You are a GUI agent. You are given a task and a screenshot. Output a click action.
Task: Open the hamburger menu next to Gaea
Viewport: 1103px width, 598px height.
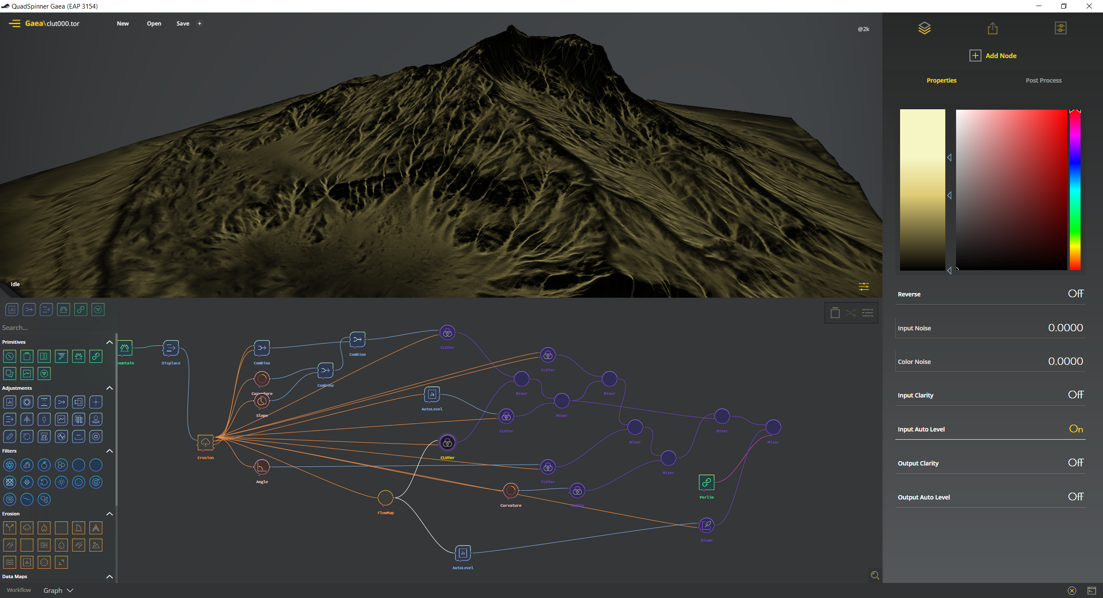15,24
